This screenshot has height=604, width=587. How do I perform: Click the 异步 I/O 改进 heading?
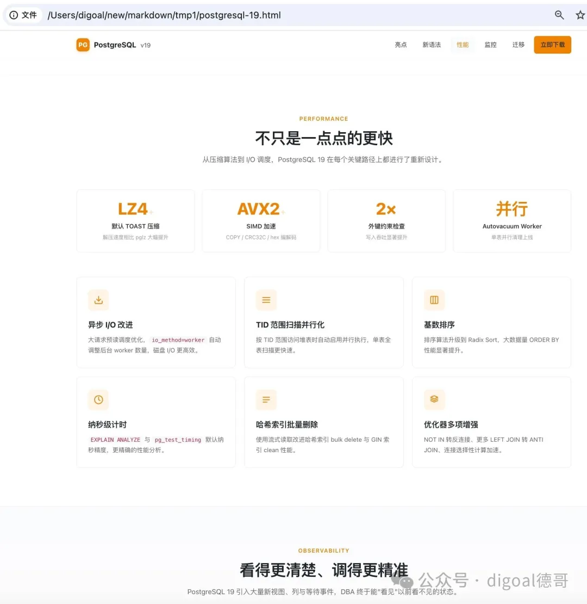point(110,325)
